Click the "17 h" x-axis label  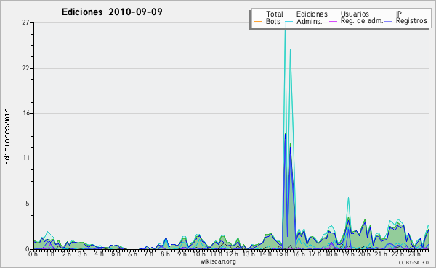point(315,254)
